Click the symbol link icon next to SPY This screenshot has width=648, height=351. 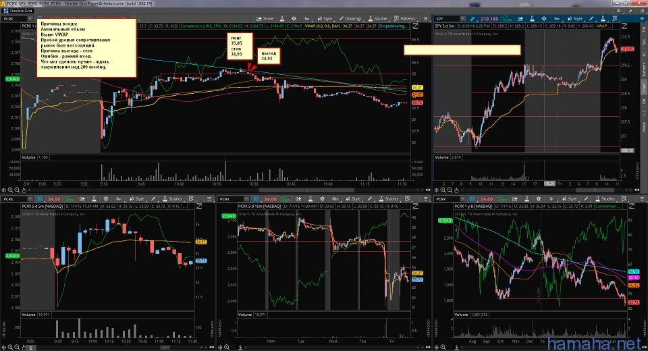(x=473, y=19)
